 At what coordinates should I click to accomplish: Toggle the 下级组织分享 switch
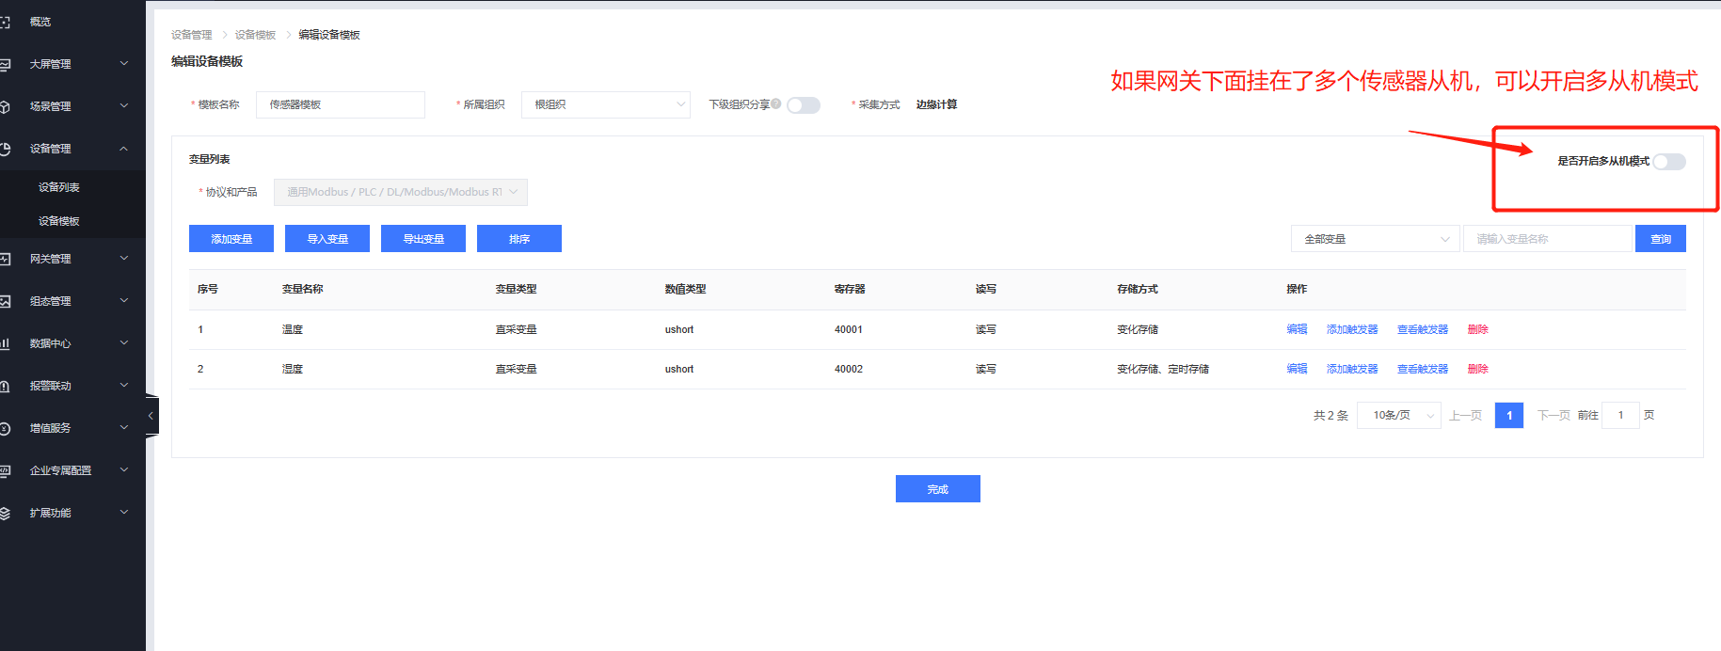pos(804,105)
